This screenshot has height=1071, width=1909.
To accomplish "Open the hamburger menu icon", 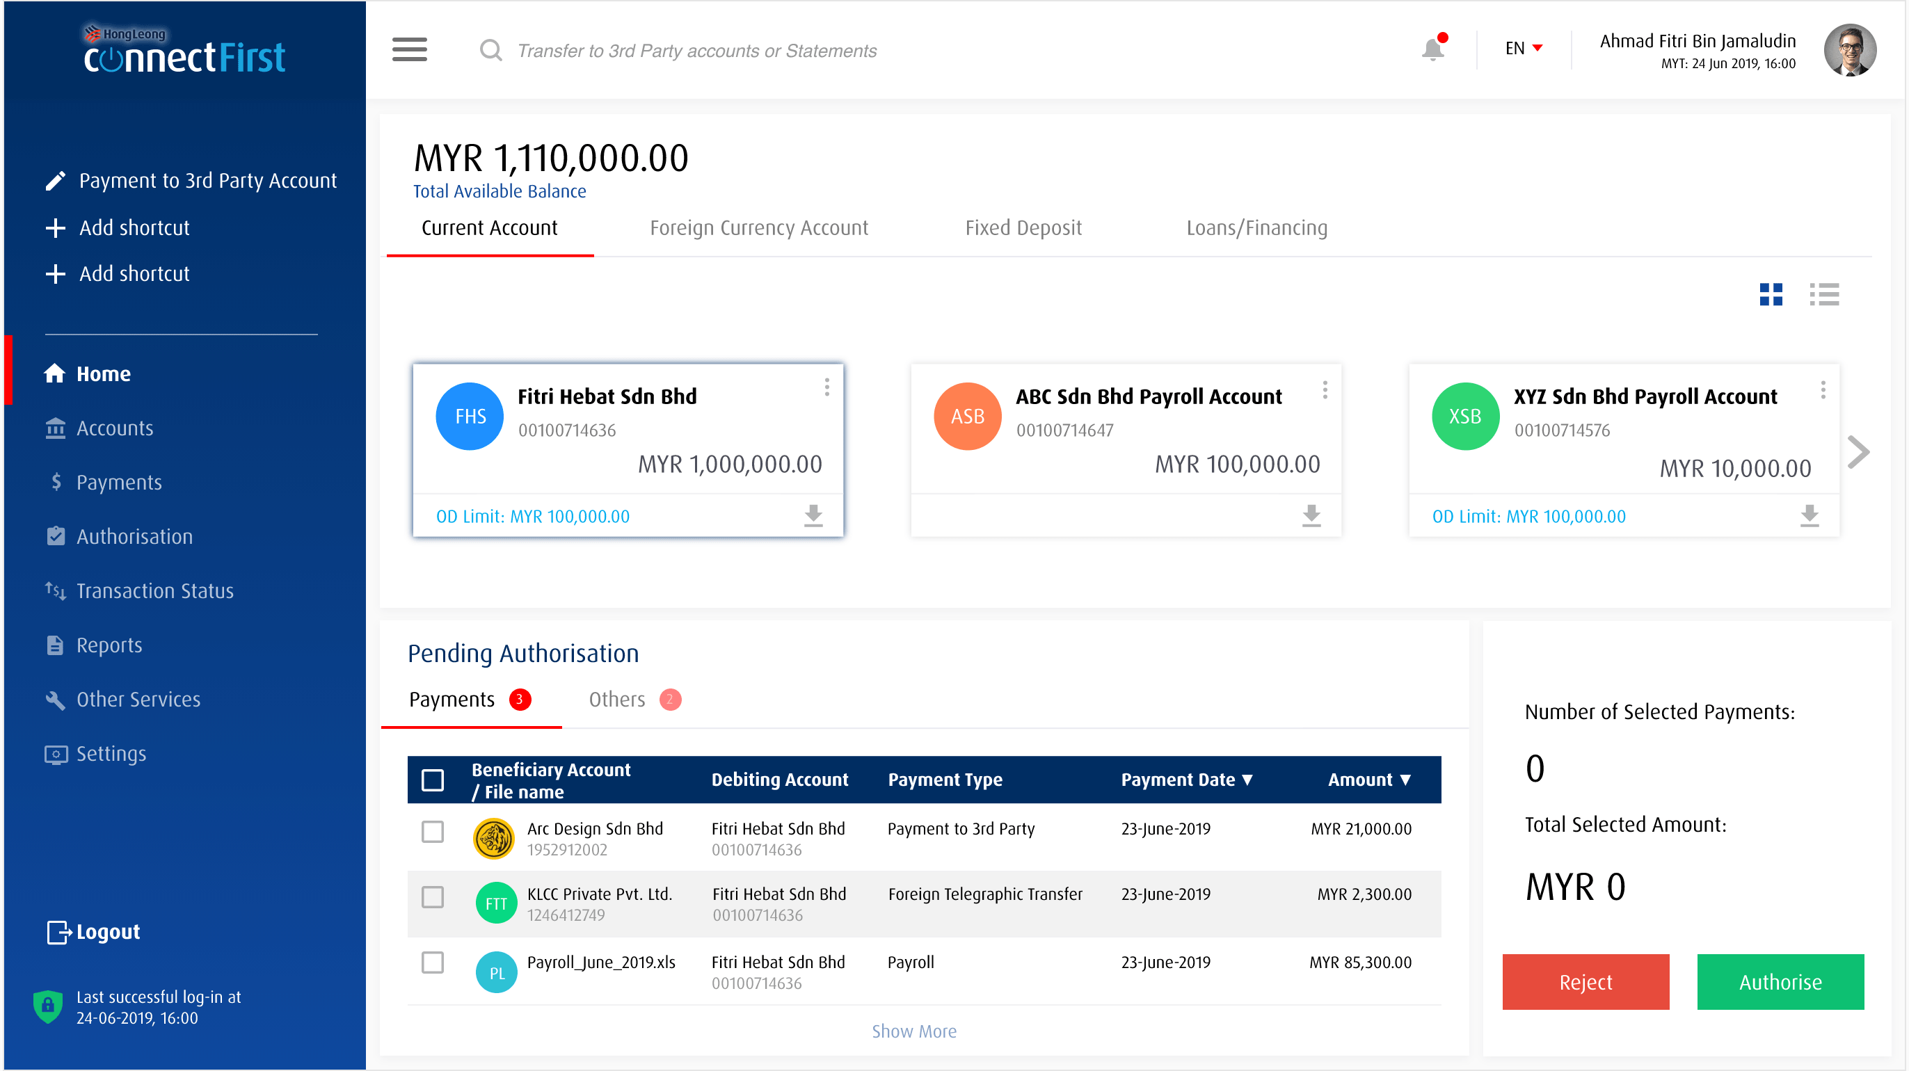I will tap(409, 49).
